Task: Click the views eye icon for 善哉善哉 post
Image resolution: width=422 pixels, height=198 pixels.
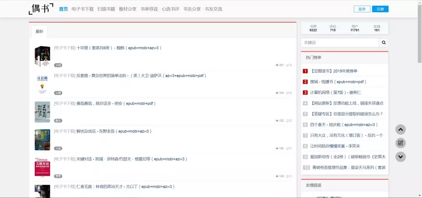Action: click(x=277, y=121)
